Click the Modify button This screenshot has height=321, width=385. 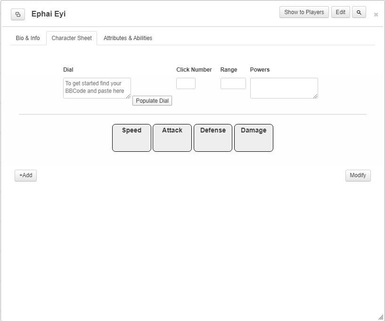pos(358,176)
